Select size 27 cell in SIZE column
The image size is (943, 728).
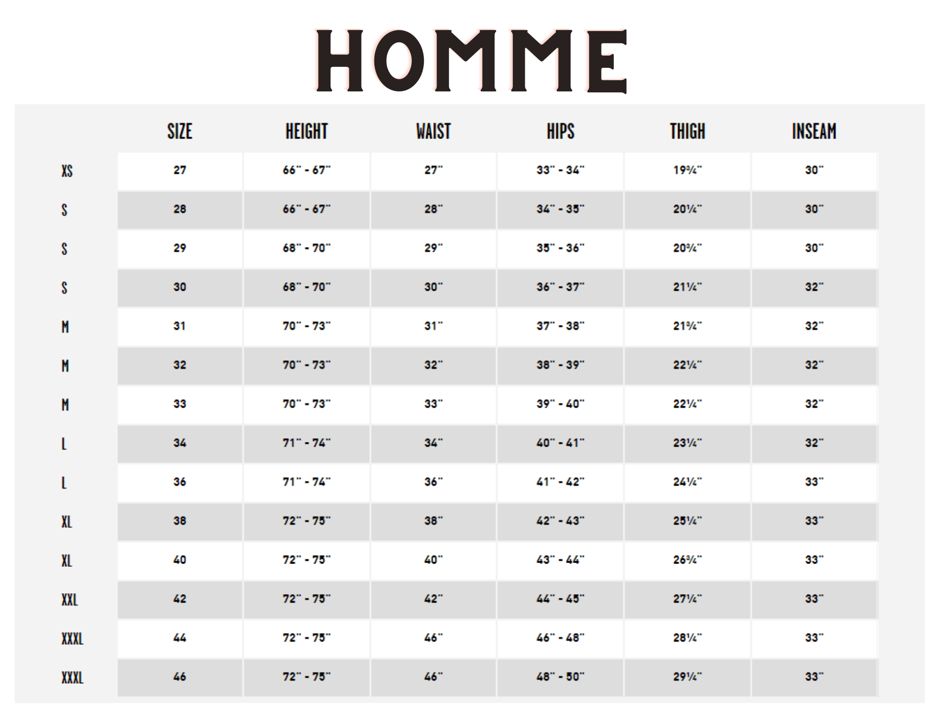pos(180,170)
